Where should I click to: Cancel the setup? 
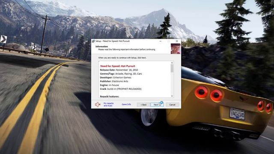click(x=172, y=104)
